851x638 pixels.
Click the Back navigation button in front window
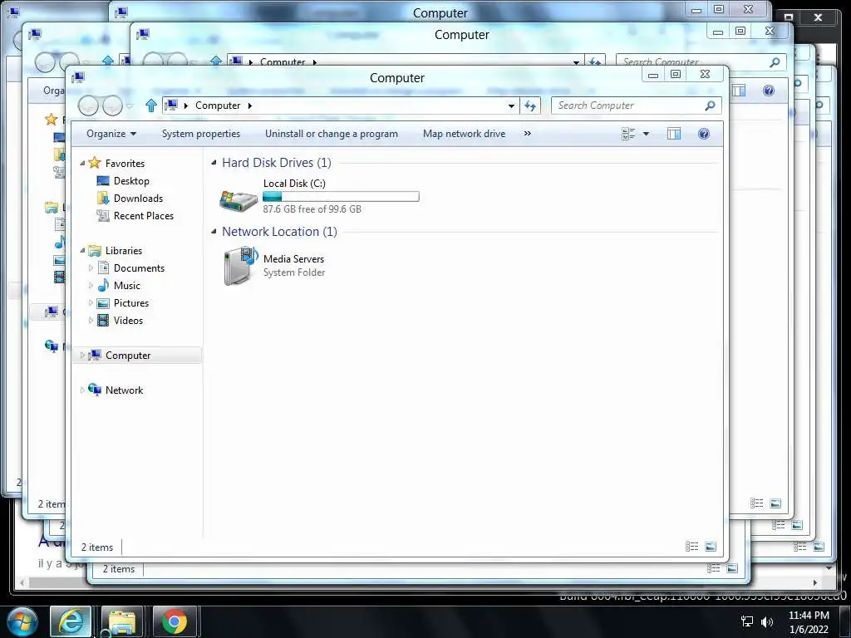point(88,106)
